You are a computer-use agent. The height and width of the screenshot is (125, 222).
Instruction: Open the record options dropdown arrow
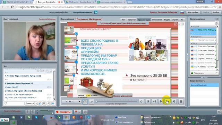point(79,112)
